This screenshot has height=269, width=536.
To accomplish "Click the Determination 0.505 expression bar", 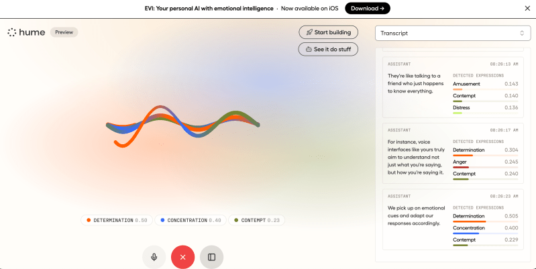I will [x=486, y=221].
